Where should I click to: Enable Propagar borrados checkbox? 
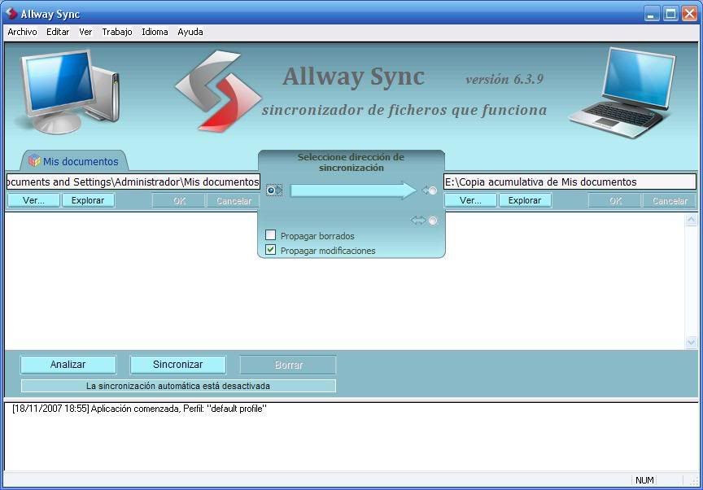coord(270,235)
